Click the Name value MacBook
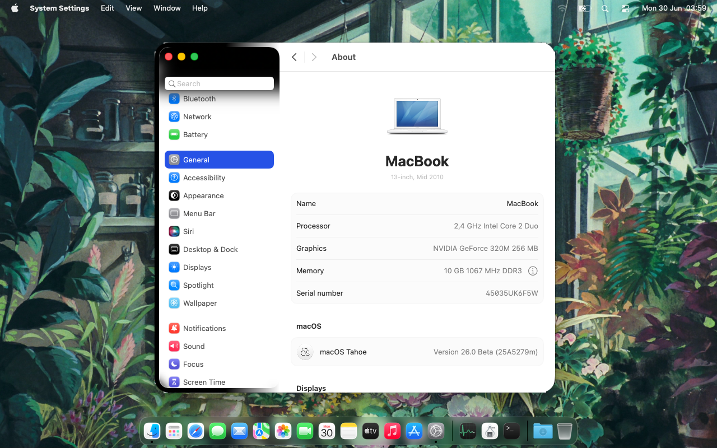The width and height of the screenshot is (717, 448). (x=523, y=203)
